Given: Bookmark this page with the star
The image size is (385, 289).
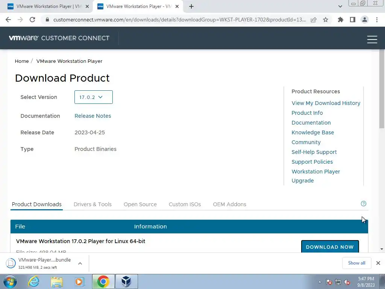Looking at the screenshot, I should click(326, 20).
